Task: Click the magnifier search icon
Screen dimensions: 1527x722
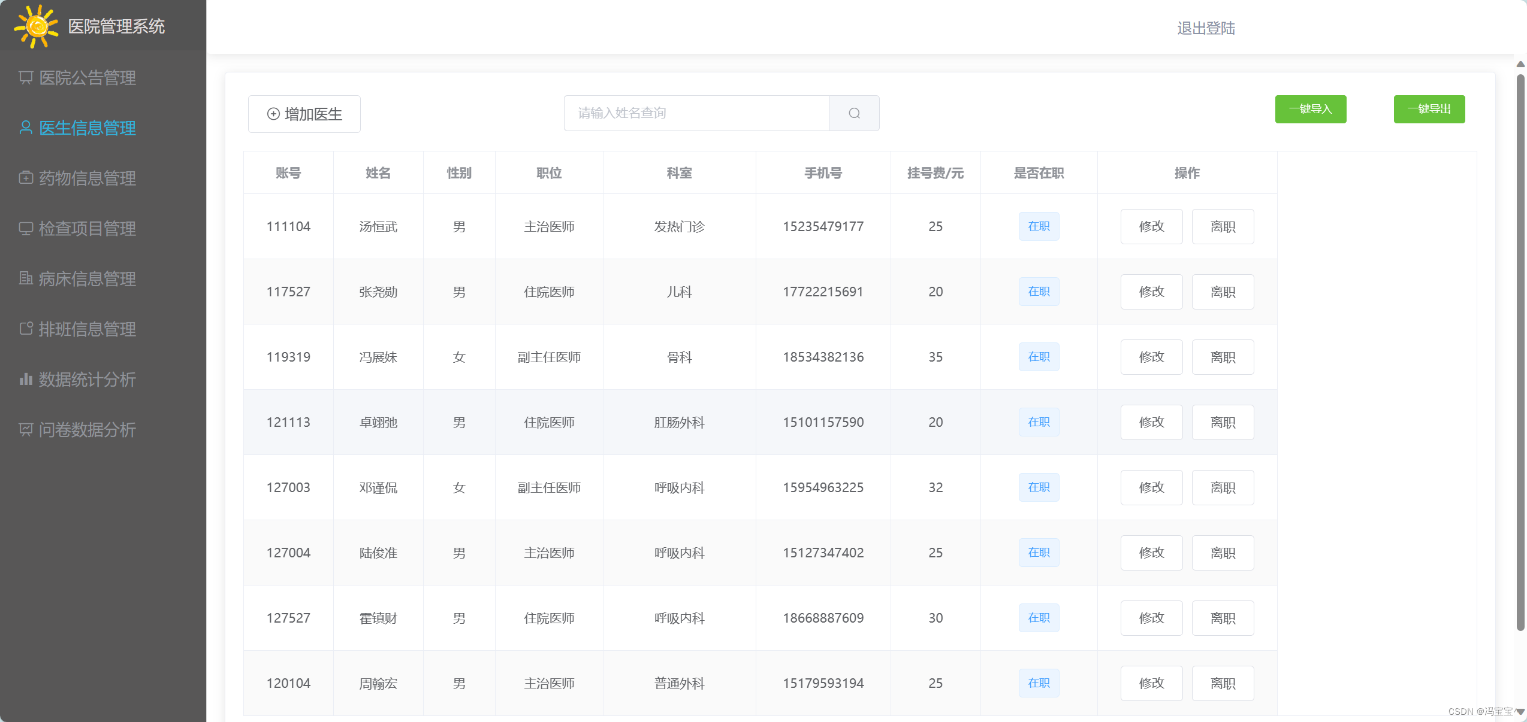Action: [x=854, y=113]
